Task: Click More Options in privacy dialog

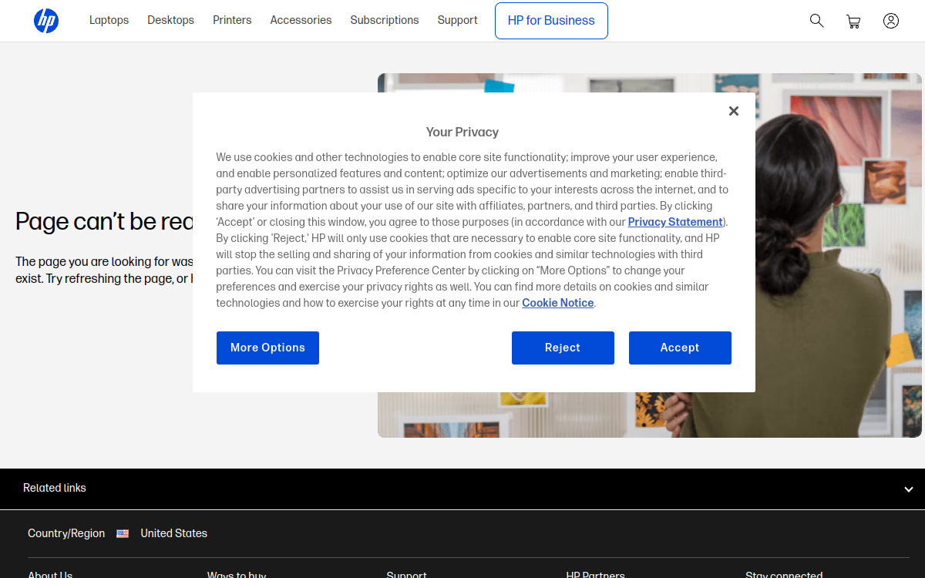Action: coord(267,348)
